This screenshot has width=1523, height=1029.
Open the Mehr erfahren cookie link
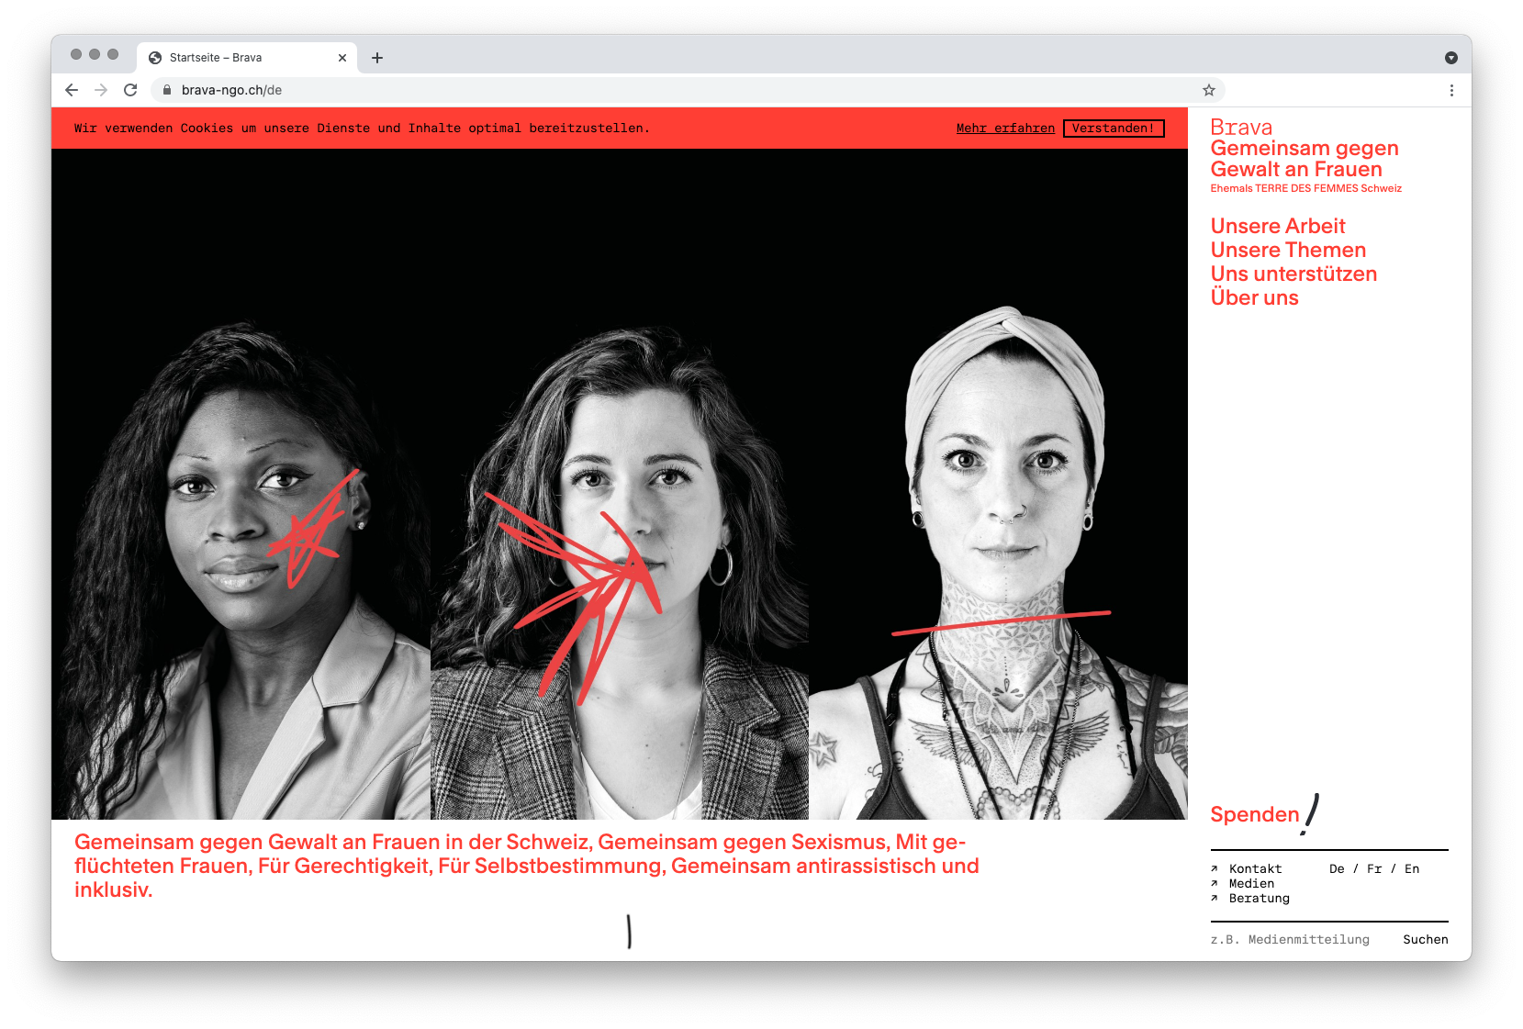point(1004,129)
